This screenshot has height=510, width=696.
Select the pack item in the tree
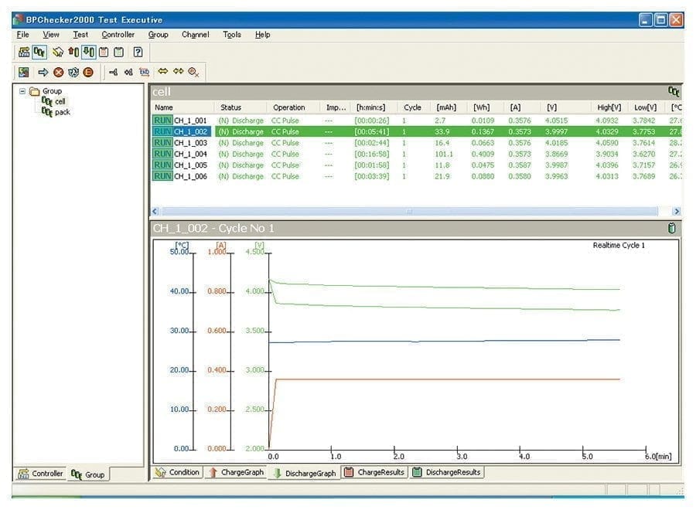(x=62, y=112)
